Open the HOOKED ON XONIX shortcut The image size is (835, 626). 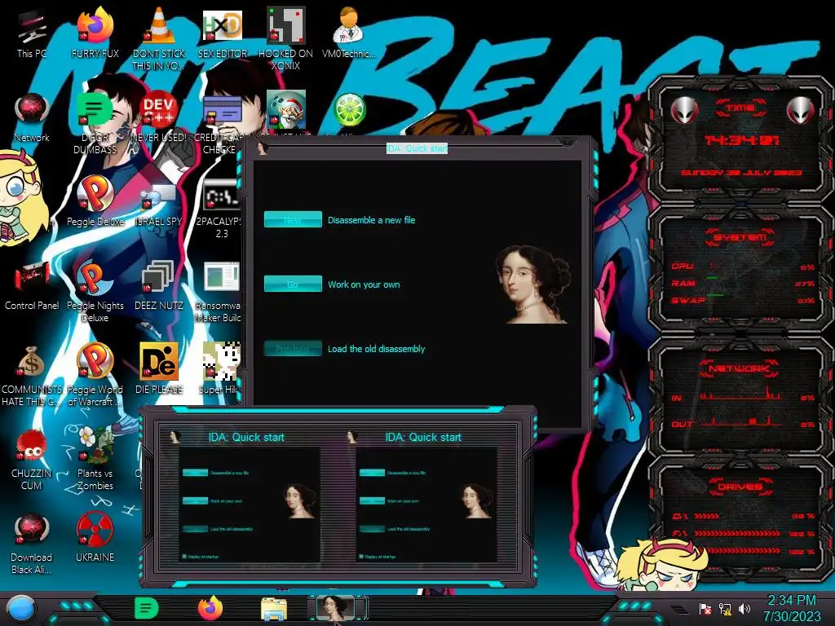[x=286, y=38]
